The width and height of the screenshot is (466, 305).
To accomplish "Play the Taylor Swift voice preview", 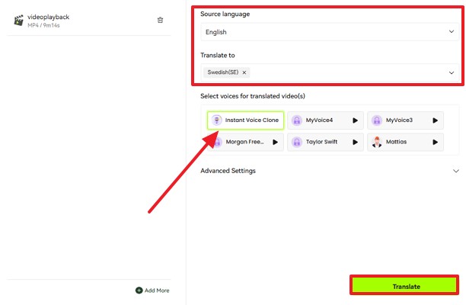I will (355, 142).
